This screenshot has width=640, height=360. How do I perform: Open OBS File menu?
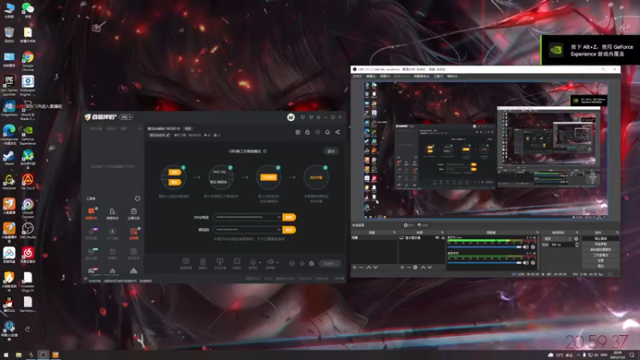357,76
